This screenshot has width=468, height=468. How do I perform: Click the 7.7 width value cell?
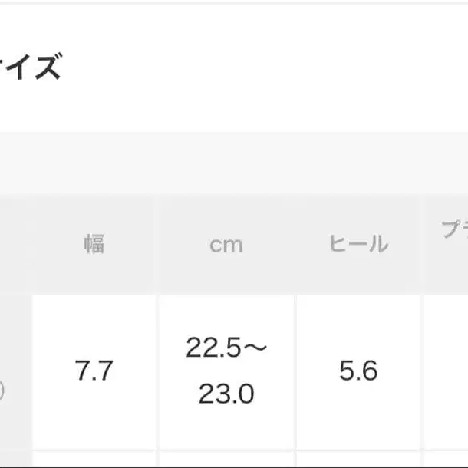[x=94, y=371]
